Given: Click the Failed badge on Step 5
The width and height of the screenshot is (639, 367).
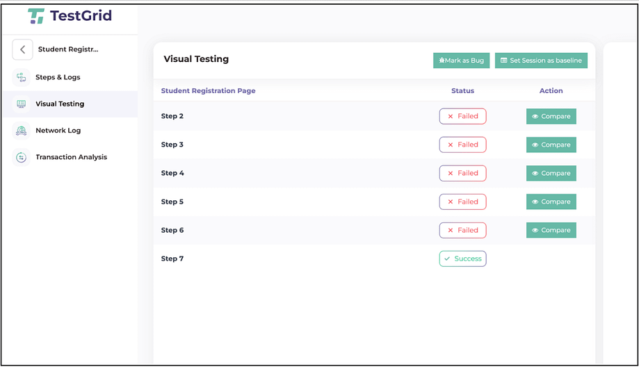Looking at the screenshot, I should (462, 202).
